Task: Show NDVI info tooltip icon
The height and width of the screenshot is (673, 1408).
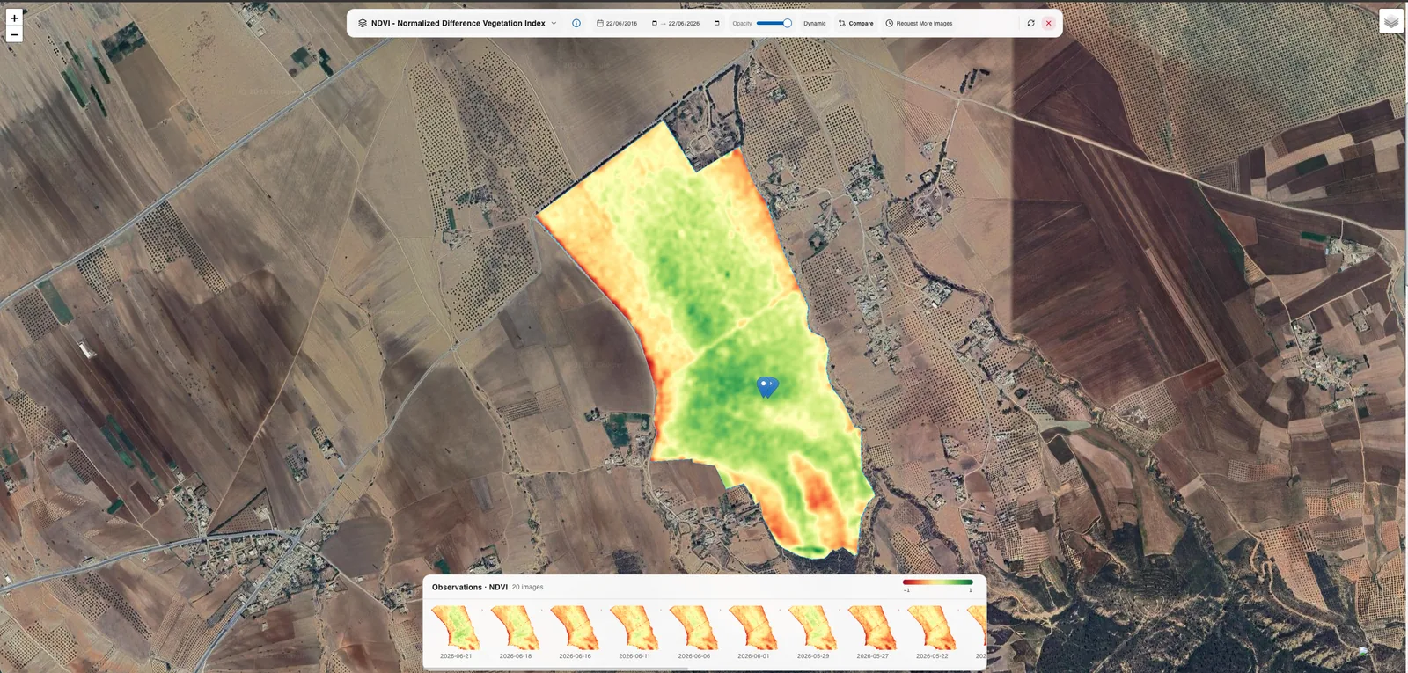Action: [576, 24]
